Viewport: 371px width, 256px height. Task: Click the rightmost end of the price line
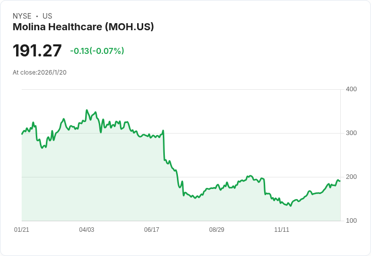[x=340, y=181]
